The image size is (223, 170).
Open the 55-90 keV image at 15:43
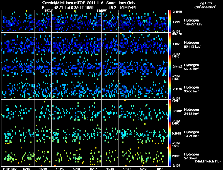pos(110,66)
